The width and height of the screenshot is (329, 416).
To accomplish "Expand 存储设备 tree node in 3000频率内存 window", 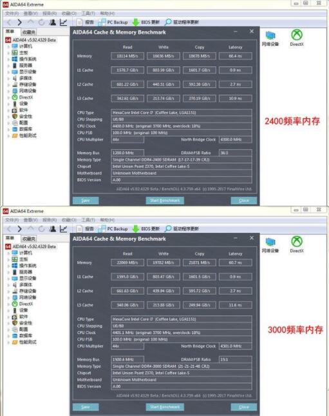I will [8, 292].
